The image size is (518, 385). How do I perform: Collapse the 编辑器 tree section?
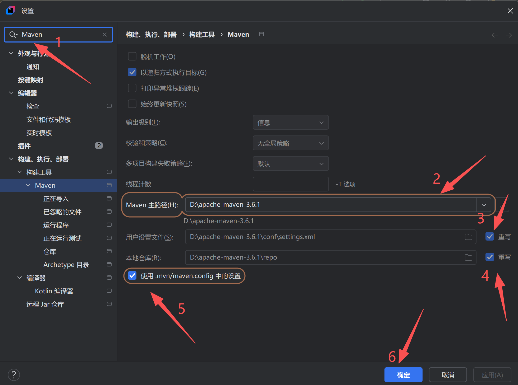pos(11,93)
